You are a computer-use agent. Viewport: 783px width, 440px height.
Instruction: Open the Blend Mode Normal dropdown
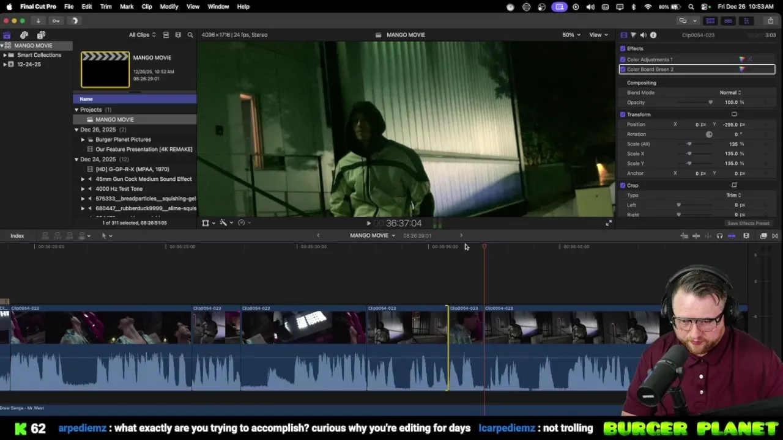click(730, 92)
